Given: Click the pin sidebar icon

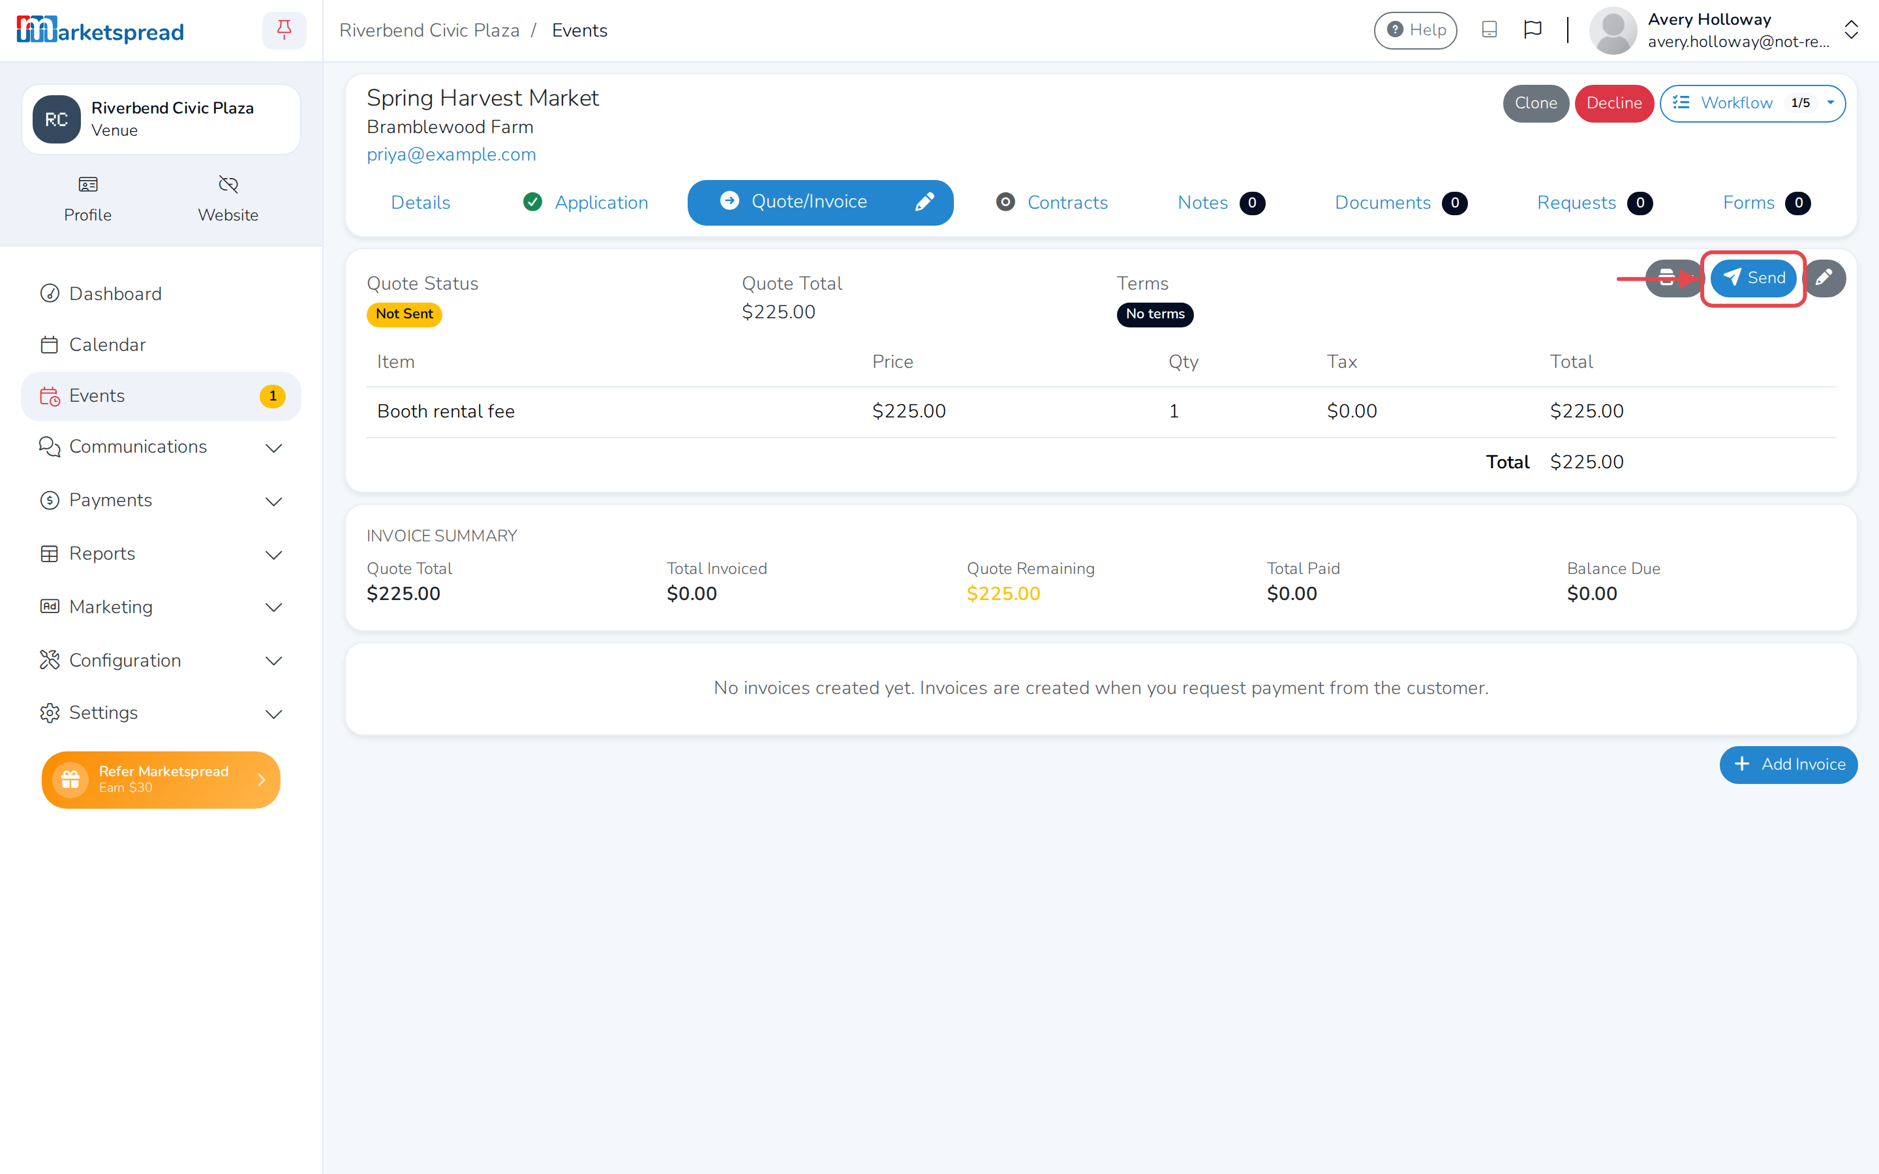Looking at the screenshot, I should (284, 30).
